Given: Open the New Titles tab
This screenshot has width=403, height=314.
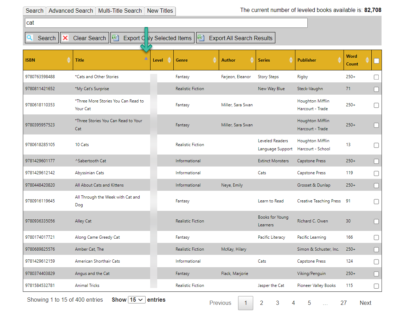Looking at the screenshot, I should tap(160, 11).
